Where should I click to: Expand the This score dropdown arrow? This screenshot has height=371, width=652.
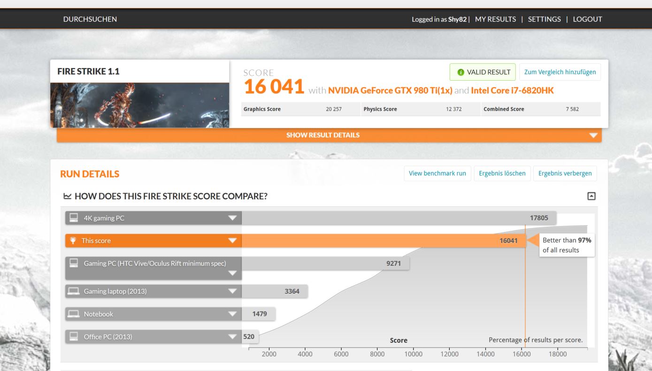pyautogui.click(x=232, y=241)
